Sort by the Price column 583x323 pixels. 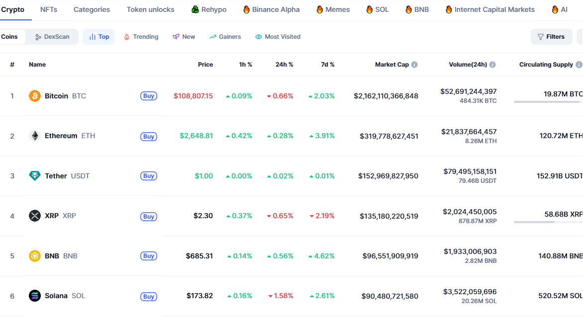pos(205,65)
